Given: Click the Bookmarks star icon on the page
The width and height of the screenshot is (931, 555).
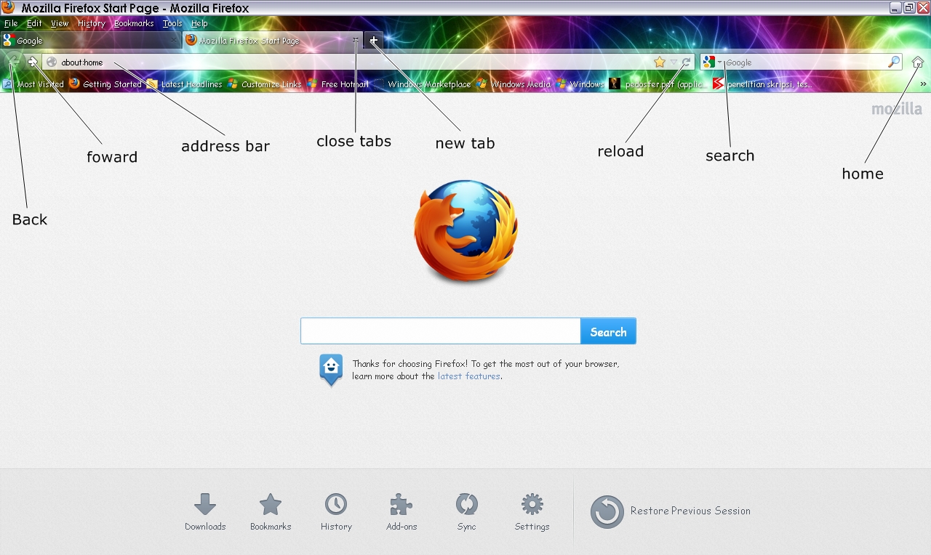Looking at the screenshot, I should [x=271, y=505].
